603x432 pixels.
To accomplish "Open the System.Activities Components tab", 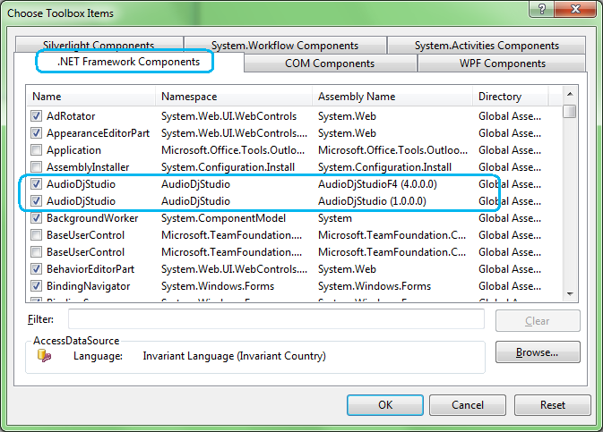I will point(487,46).
